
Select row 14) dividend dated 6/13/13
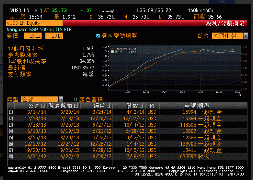127,131
